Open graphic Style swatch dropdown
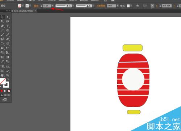The height and width of the screenshot is (131, 181). tap(131, 6)
